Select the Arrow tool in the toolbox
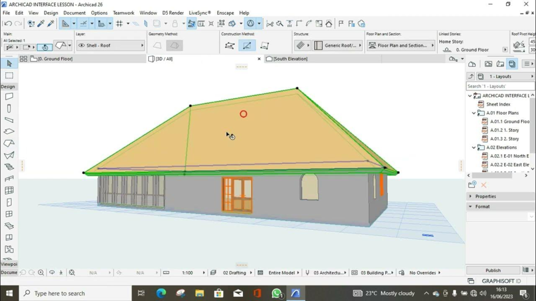536x301 pixels. pyautogui.click(x=9, y=63)
